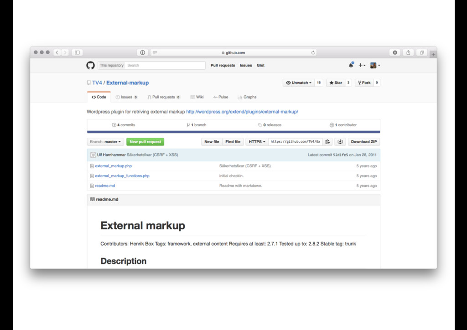The image size is (467, 330).
Task: Show Safari downloads icon
Action: pyautogui.click(x=395, y=52)
